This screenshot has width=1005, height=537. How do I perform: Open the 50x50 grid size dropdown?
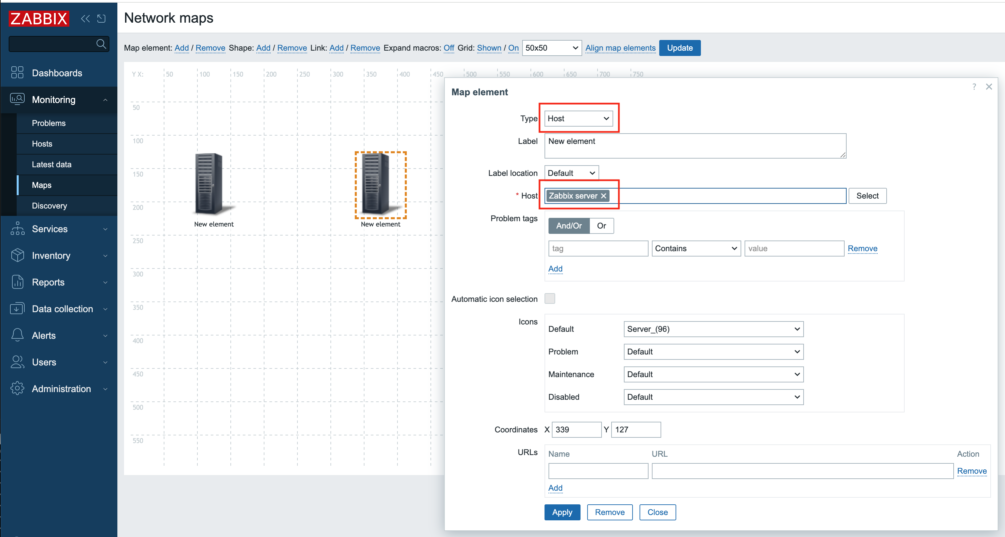552,48
